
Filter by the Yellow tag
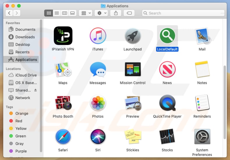point(21,128)
